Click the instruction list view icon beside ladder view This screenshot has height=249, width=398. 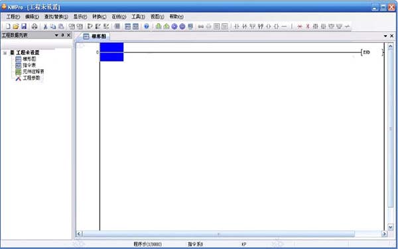(x=136, y=26)
